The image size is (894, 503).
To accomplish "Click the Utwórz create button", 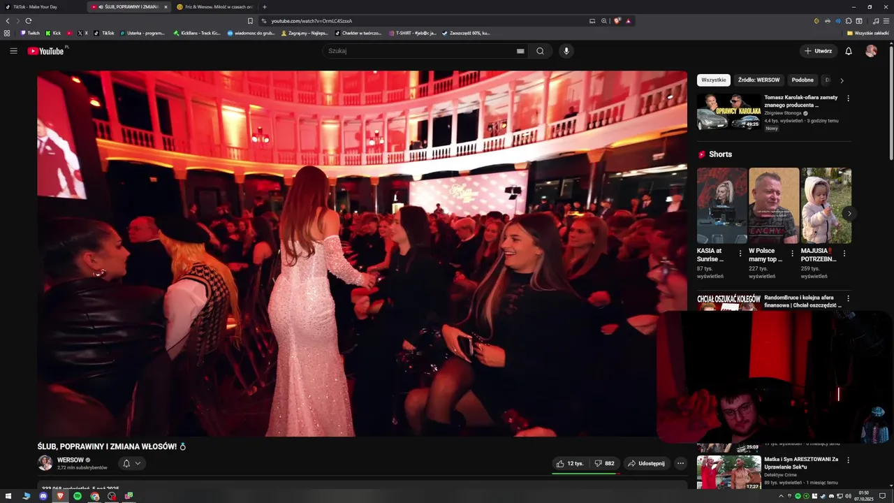I will click(x=819, y=51).
